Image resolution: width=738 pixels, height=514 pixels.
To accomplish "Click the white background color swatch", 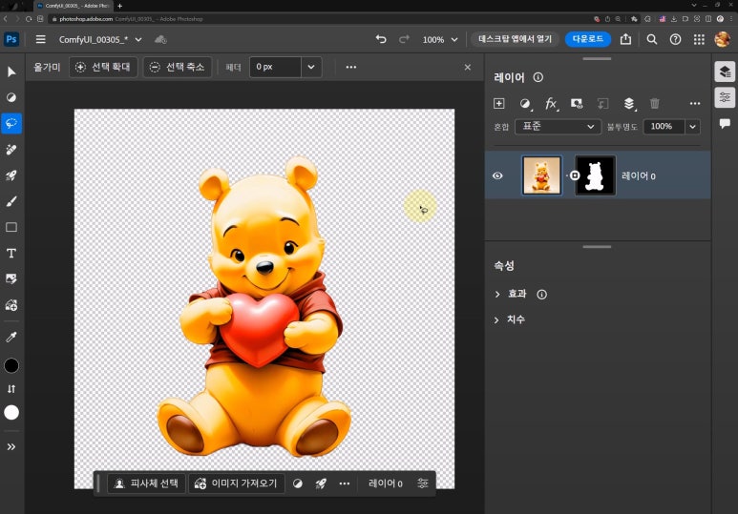I will (x=11, y=412).
